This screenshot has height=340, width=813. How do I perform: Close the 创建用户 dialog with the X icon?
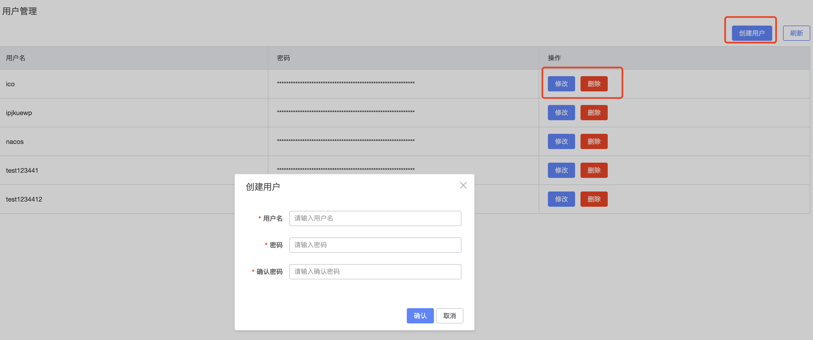pyautogui.click(x=463, y=185)
